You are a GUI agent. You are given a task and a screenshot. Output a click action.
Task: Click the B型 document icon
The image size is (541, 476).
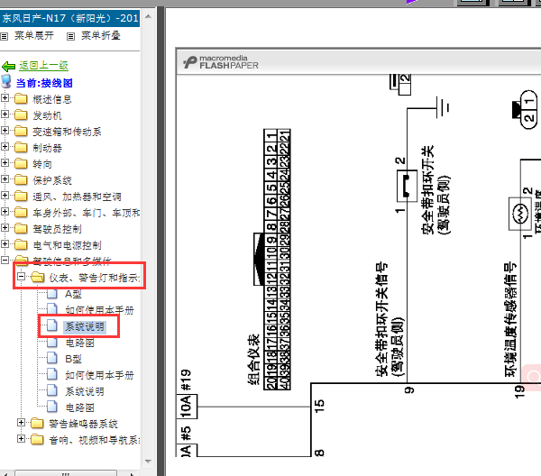point(52,359)
